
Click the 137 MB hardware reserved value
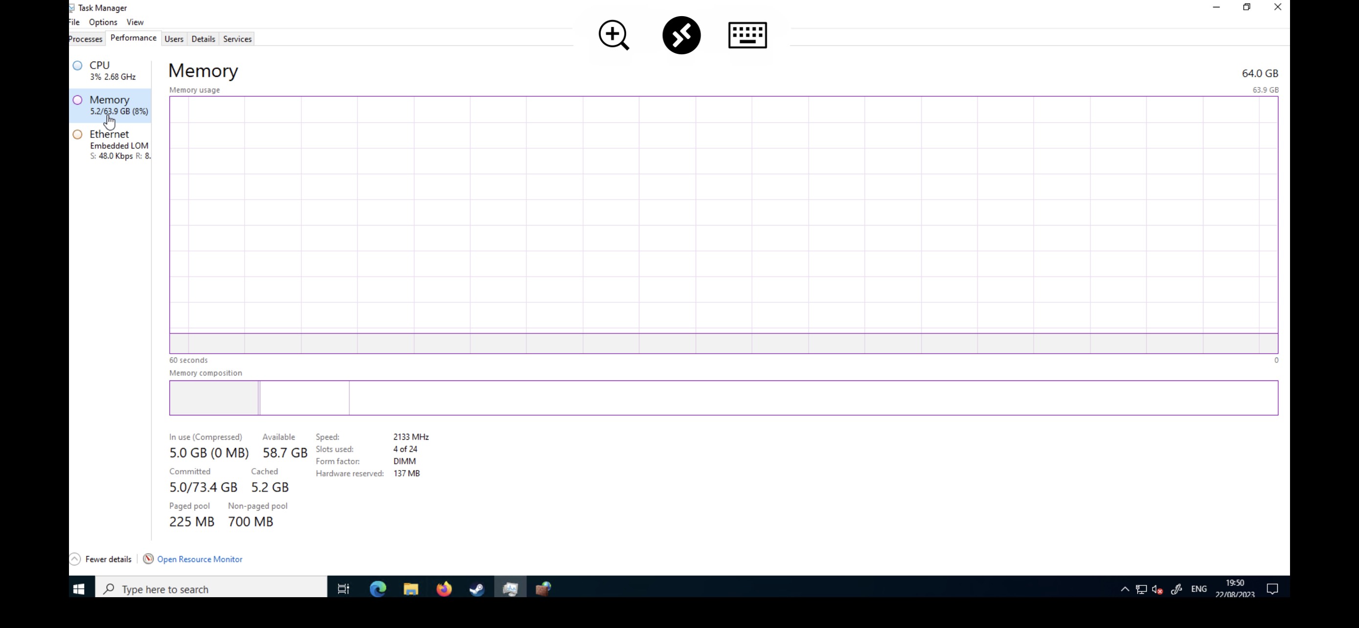click(x=407, y=473)
